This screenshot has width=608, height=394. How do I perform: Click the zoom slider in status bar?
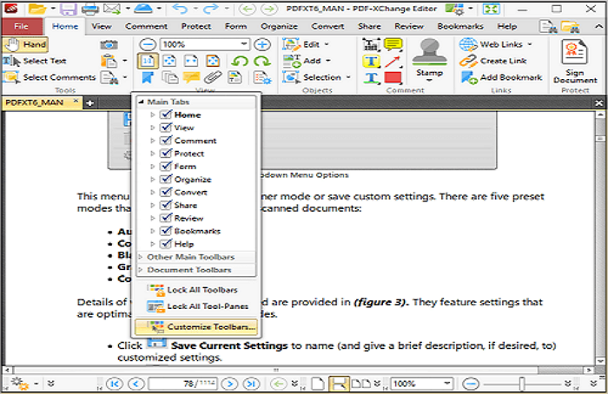click(520, 383)
